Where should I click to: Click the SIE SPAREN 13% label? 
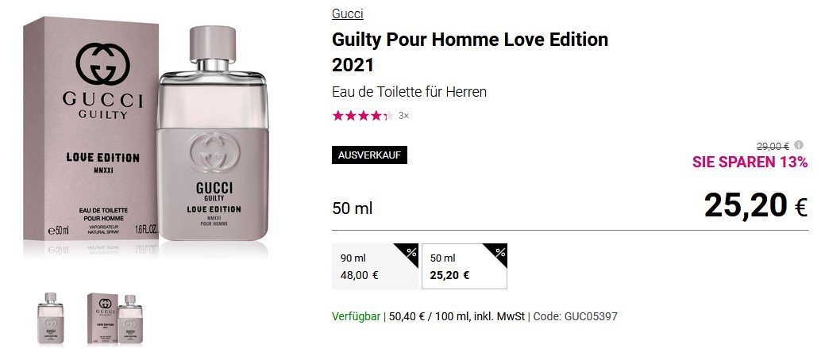click(750, 162)
